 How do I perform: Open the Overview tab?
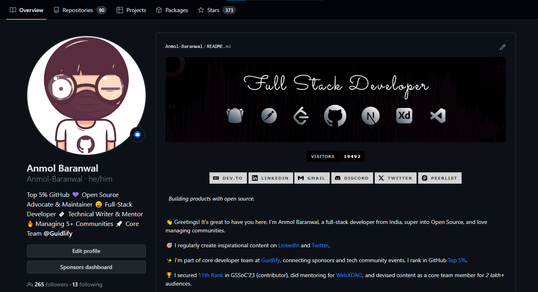tap(27, 10)
